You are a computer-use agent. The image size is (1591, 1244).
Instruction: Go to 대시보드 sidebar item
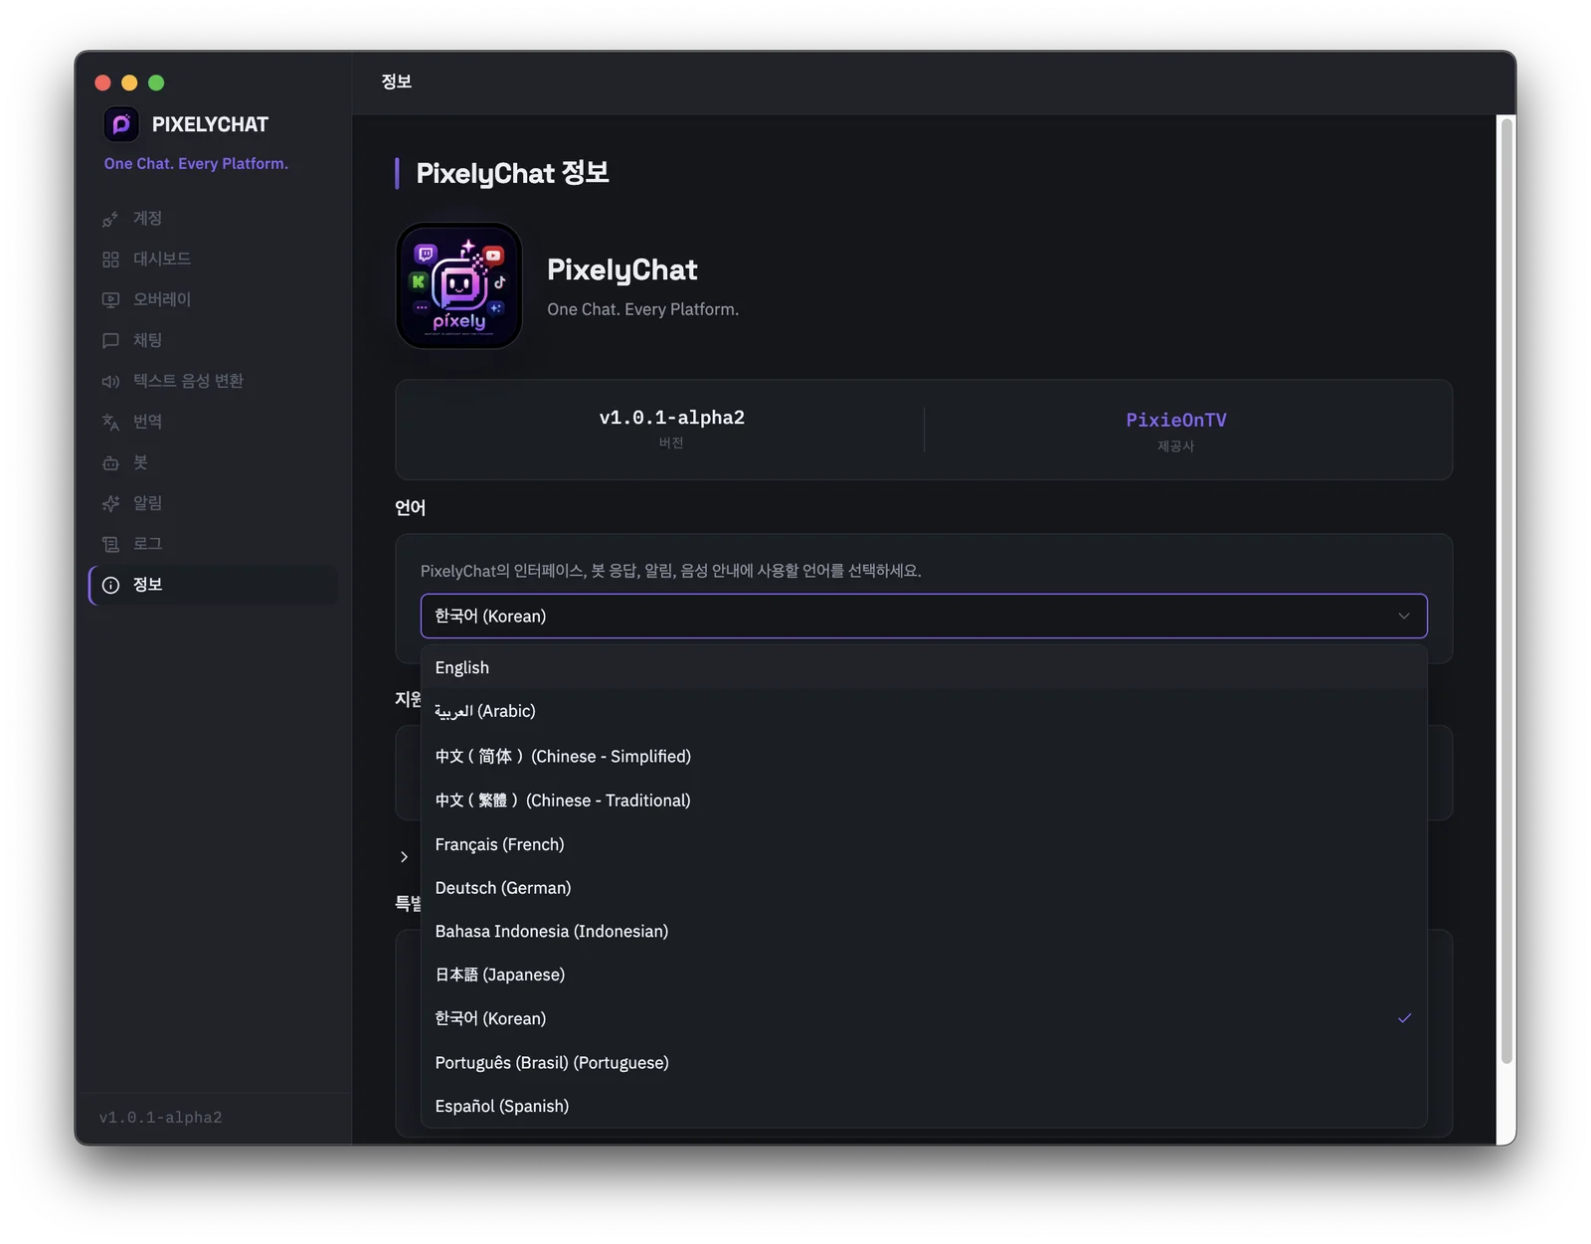[x=214, y=260]
